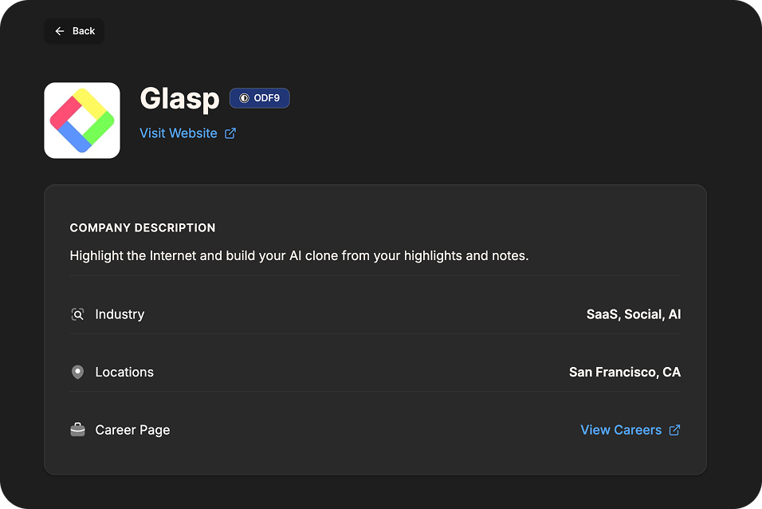This screenshot has width=762, height=509.
Task: Click the Career Page label
Action: pyautogui.click(x=132, y=430)
